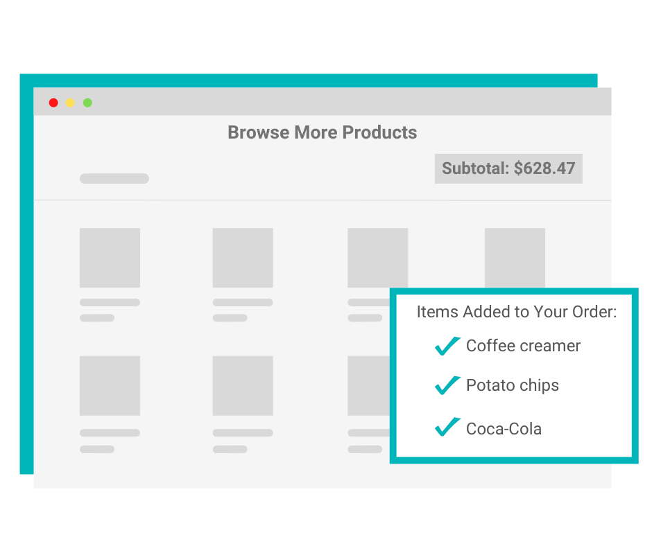Open the second product thumbnail in top row
The width and height of the screenshot is (652, 546).
[x=243, y=258]
